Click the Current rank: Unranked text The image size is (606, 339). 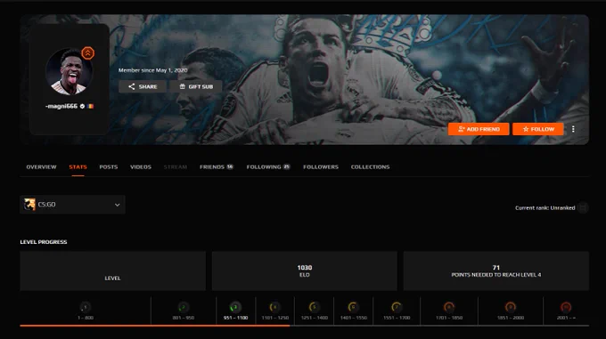[545, 207]
